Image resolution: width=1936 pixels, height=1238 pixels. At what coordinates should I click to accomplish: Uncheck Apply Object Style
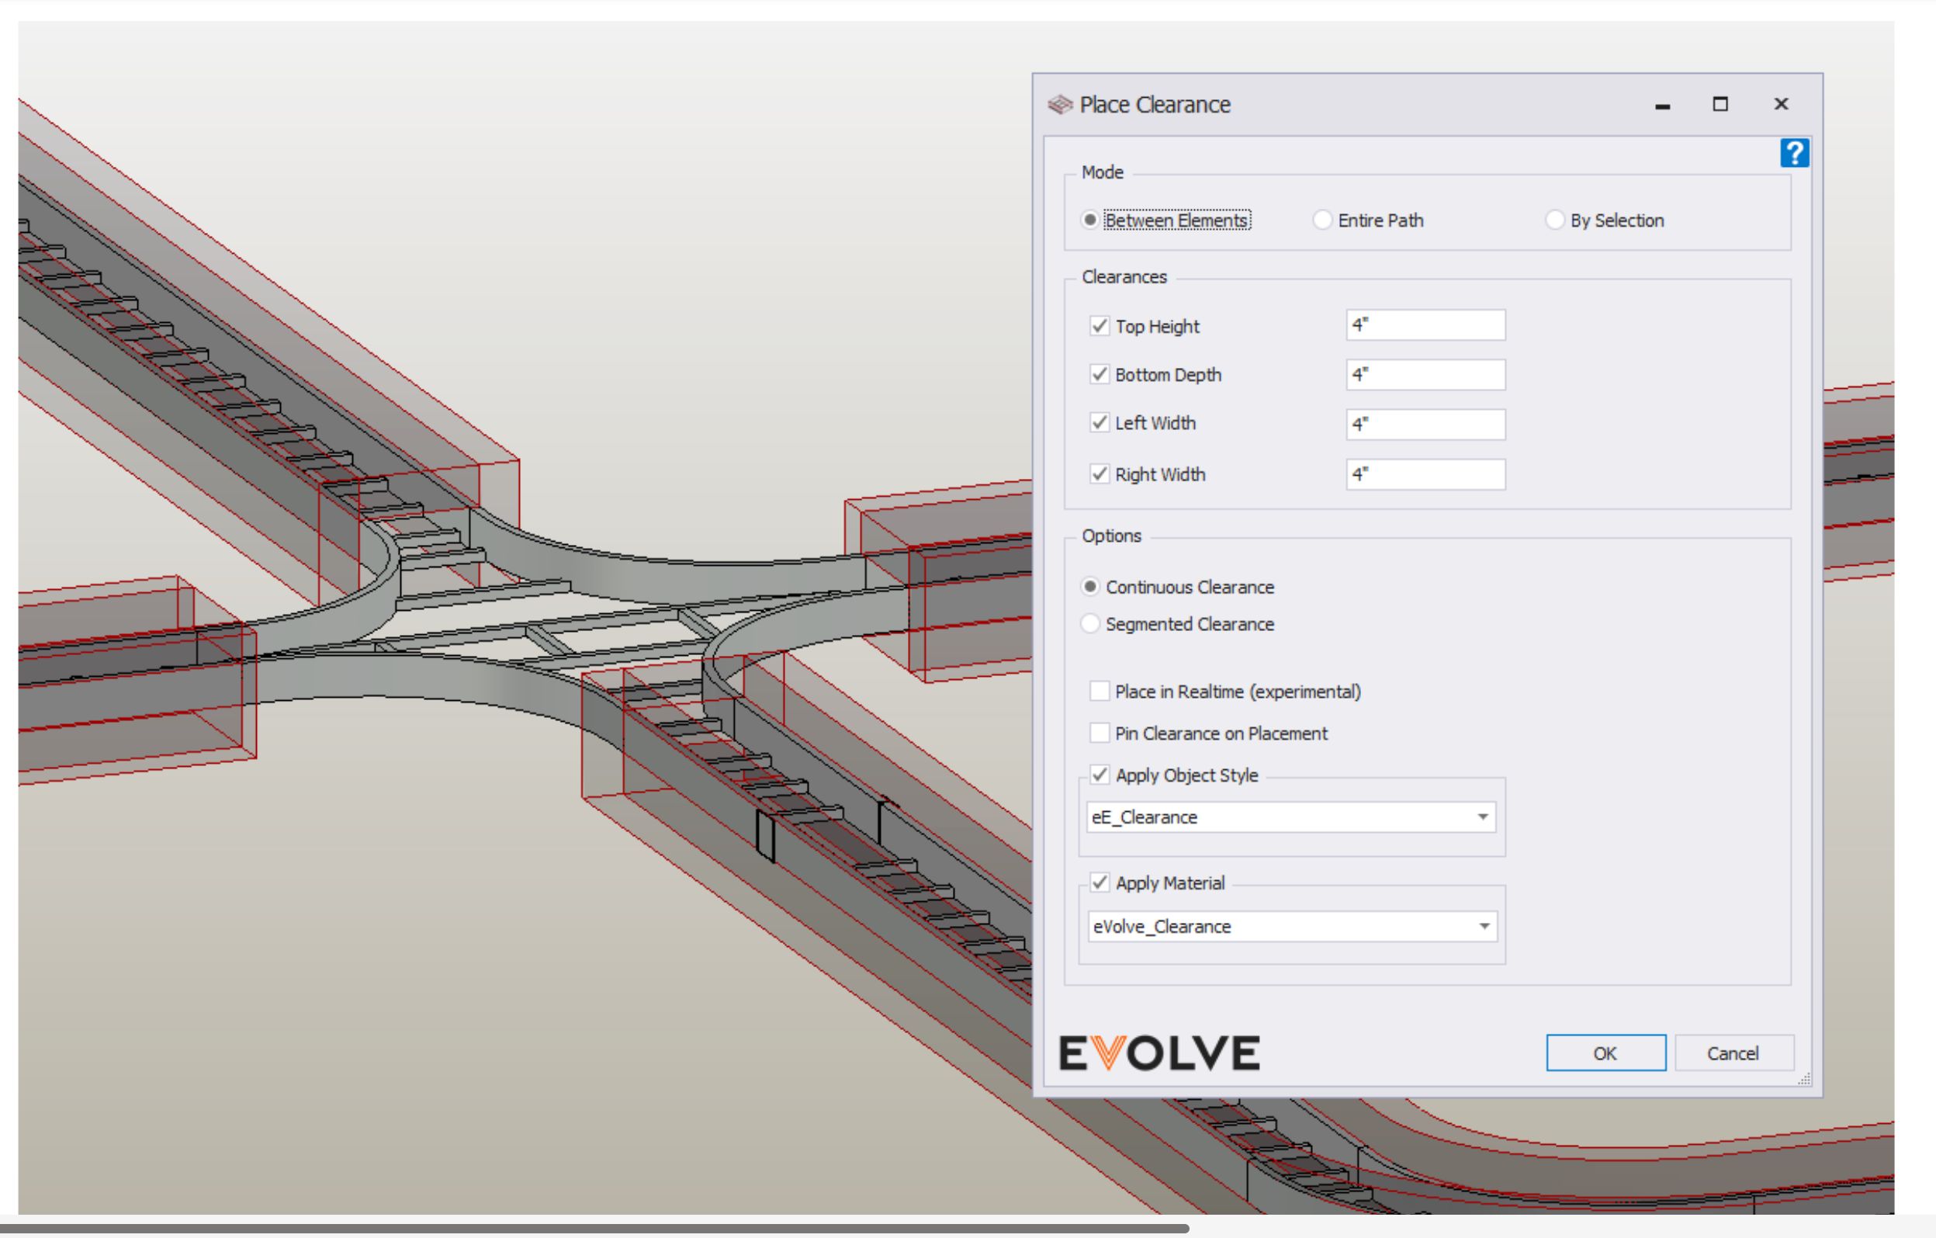(x=1100, y=775)
